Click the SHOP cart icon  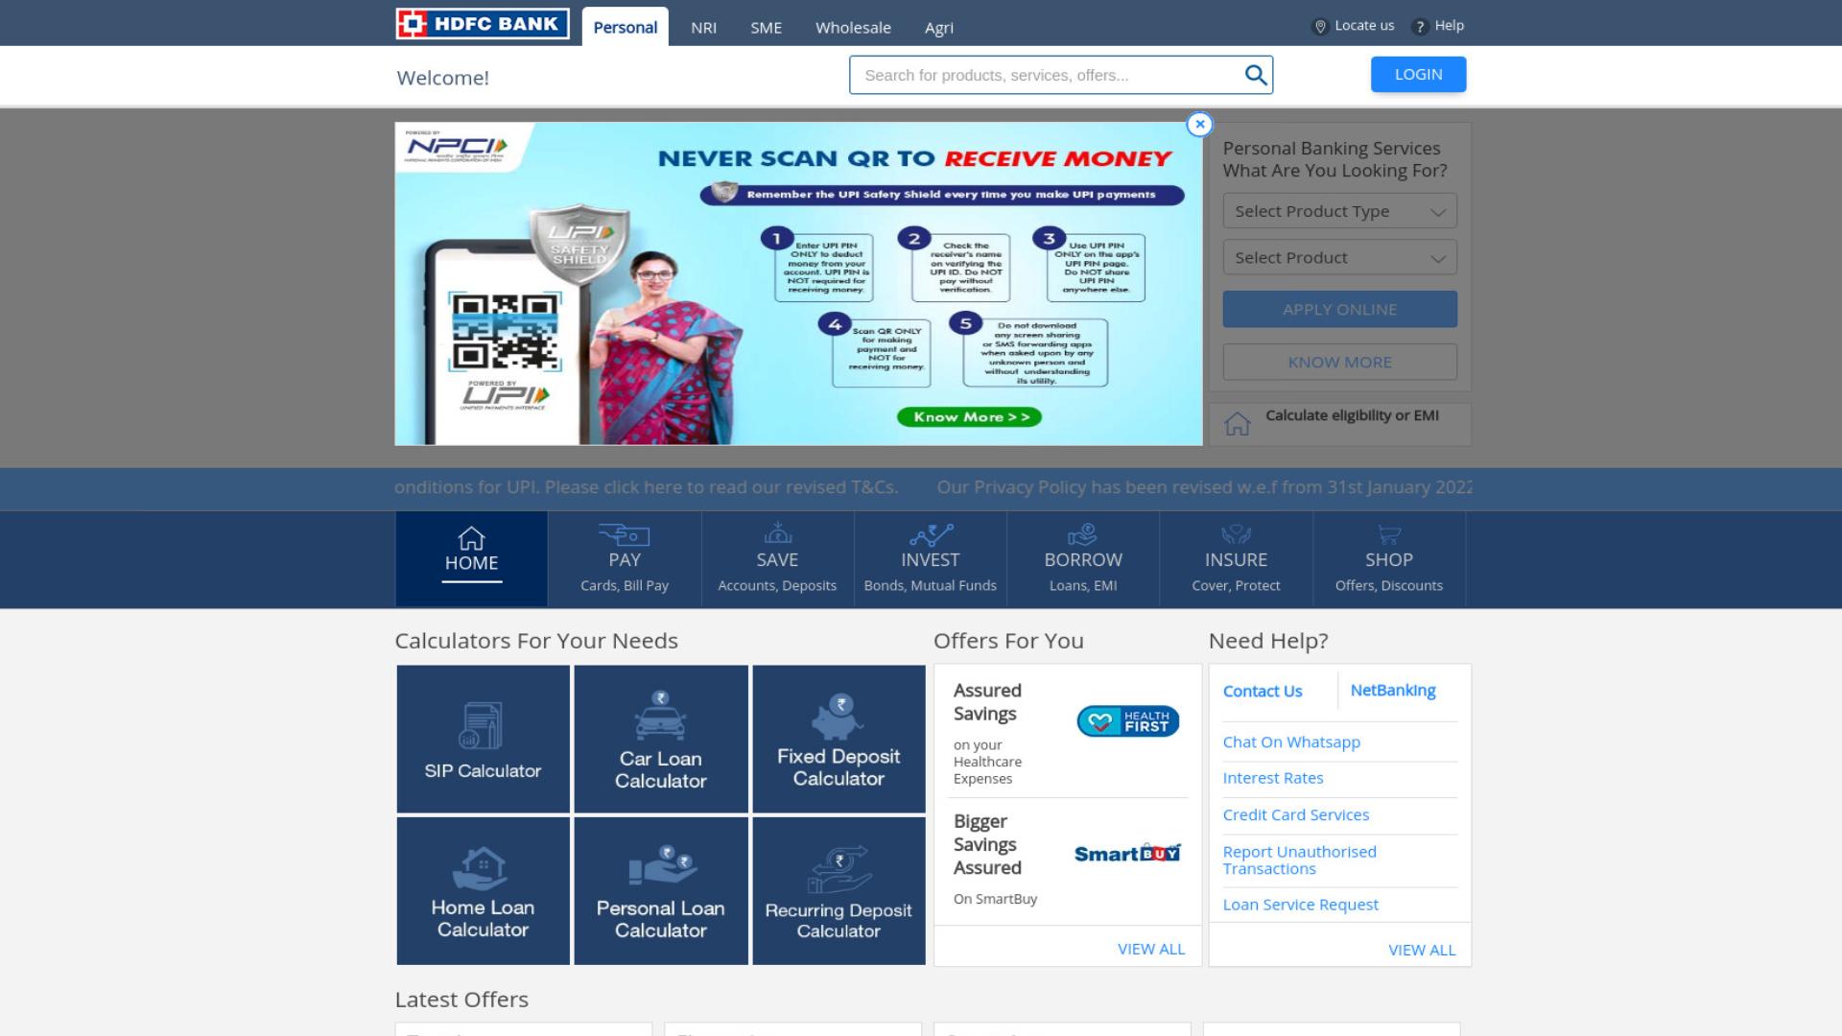tap(1388, 534)
